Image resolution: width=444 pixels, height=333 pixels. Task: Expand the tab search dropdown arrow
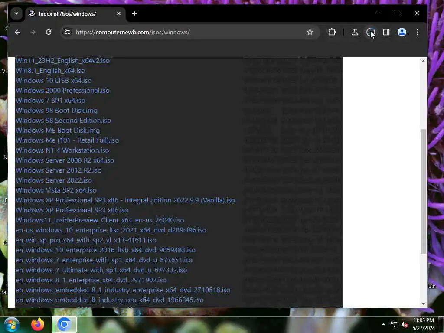pyautogui.click(x=16, y=13)
